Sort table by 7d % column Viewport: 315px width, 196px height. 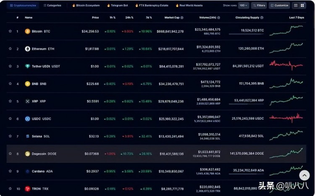tap(149, 18)
